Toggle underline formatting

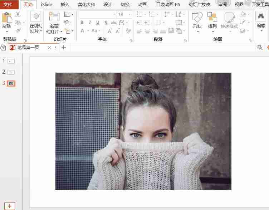pyautogui.click(x=98, y=22)
